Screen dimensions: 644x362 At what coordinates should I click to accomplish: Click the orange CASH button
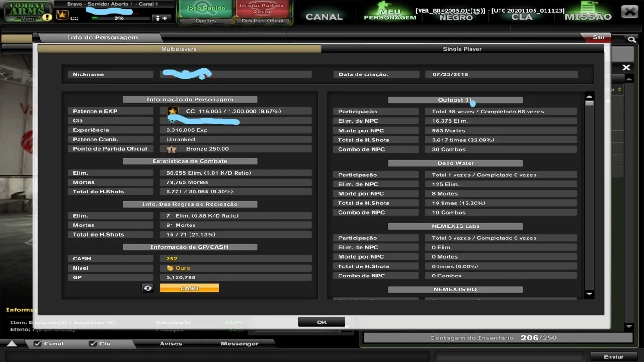(x=190, y=288)
